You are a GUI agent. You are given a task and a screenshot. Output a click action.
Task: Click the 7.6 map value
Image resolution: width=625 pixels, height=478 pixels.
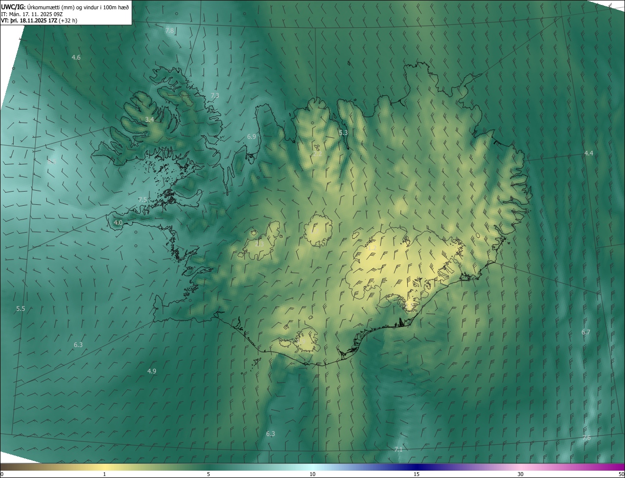coord(586,438)
